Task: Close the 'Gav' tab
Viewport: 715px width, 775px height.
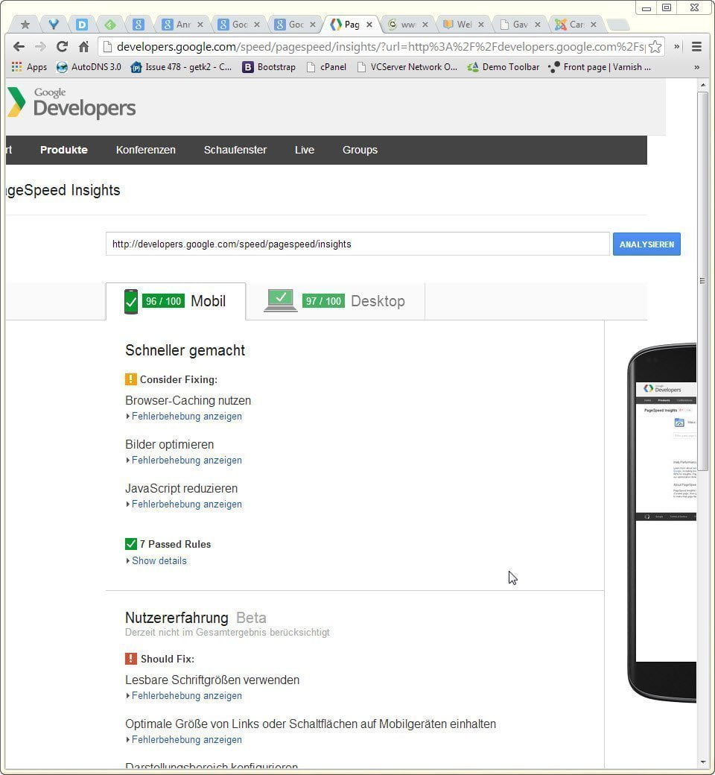Action: 538,24
